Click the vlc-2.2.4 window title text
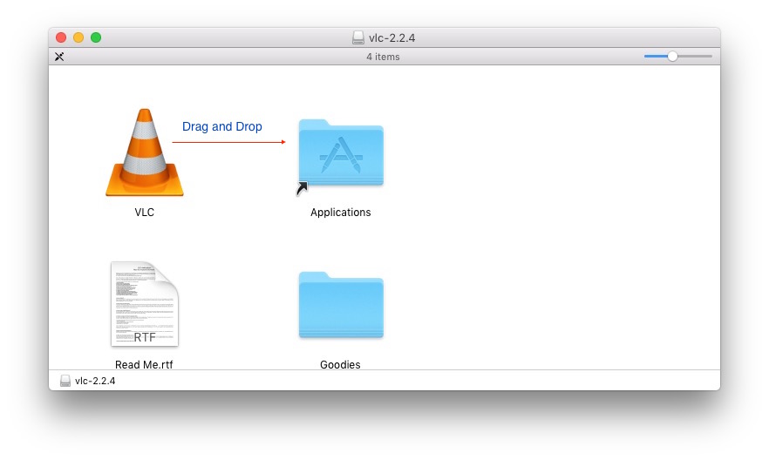This screenshot has height=460, width=769. click(x=391, y=37)
